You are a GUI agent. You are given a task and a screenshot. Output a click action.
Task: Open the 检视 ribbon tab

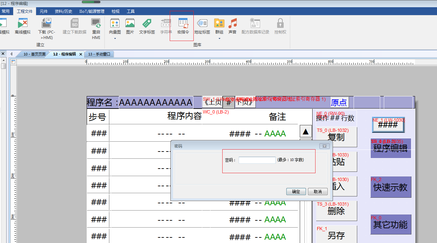click(116, 11)
